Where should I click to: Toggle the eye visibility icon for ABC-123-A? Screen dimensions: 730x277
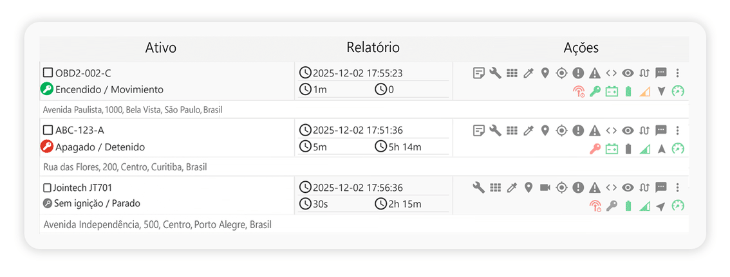(628, 130)
